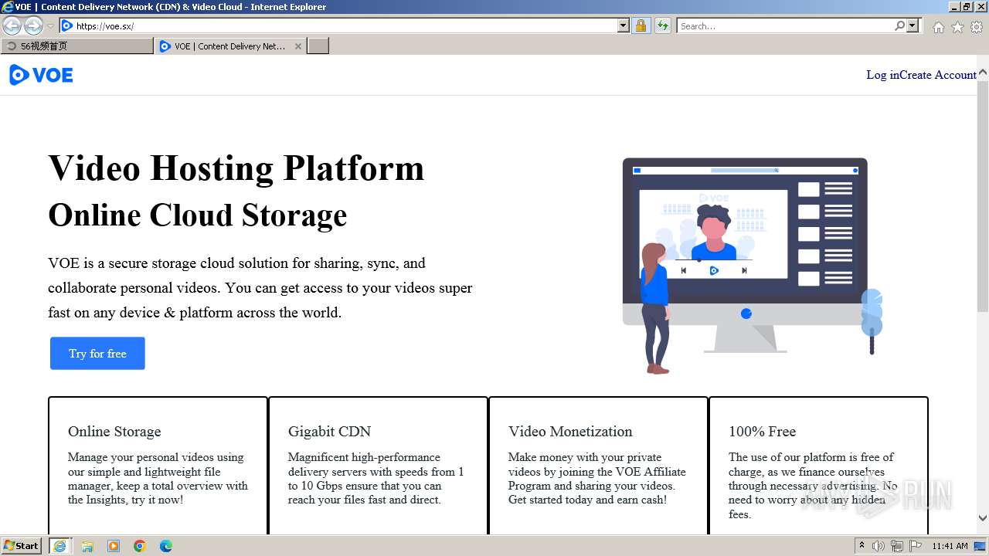Click the search magnifier icon
Screen dimensions: 989x556
point(899,26)
